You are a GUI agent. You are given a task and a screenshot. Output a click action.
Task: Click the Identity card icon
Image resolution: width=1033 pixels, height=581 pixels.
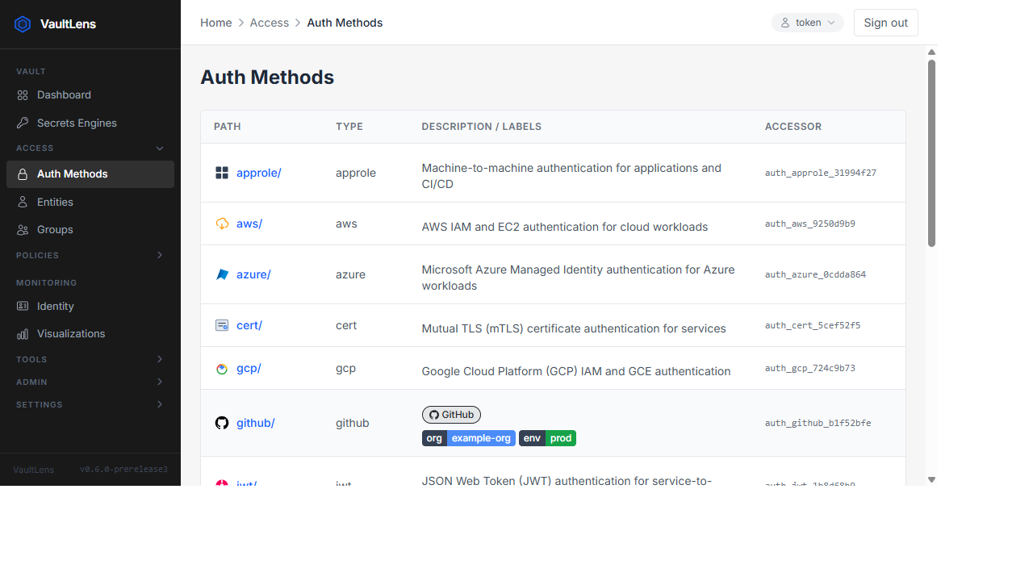(23, 307)
